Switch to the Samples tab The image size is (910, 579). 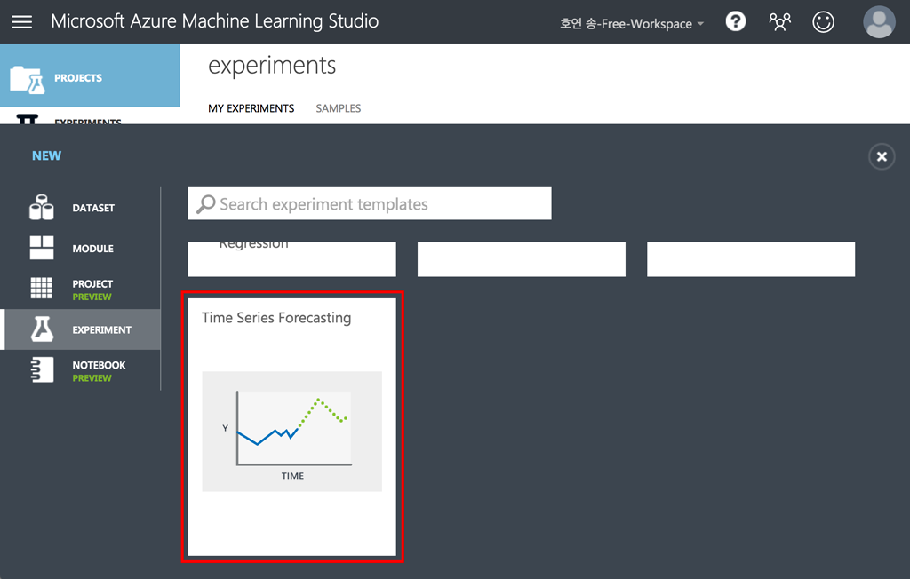pyautogui.click(x=338, y=108)
